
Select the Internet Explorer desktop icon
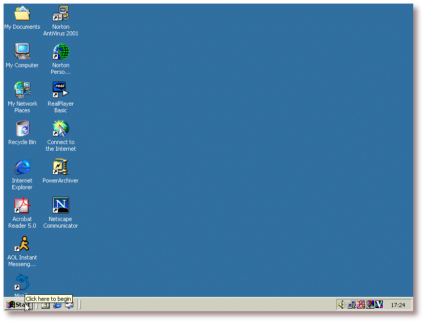click(x=22, y=167)
